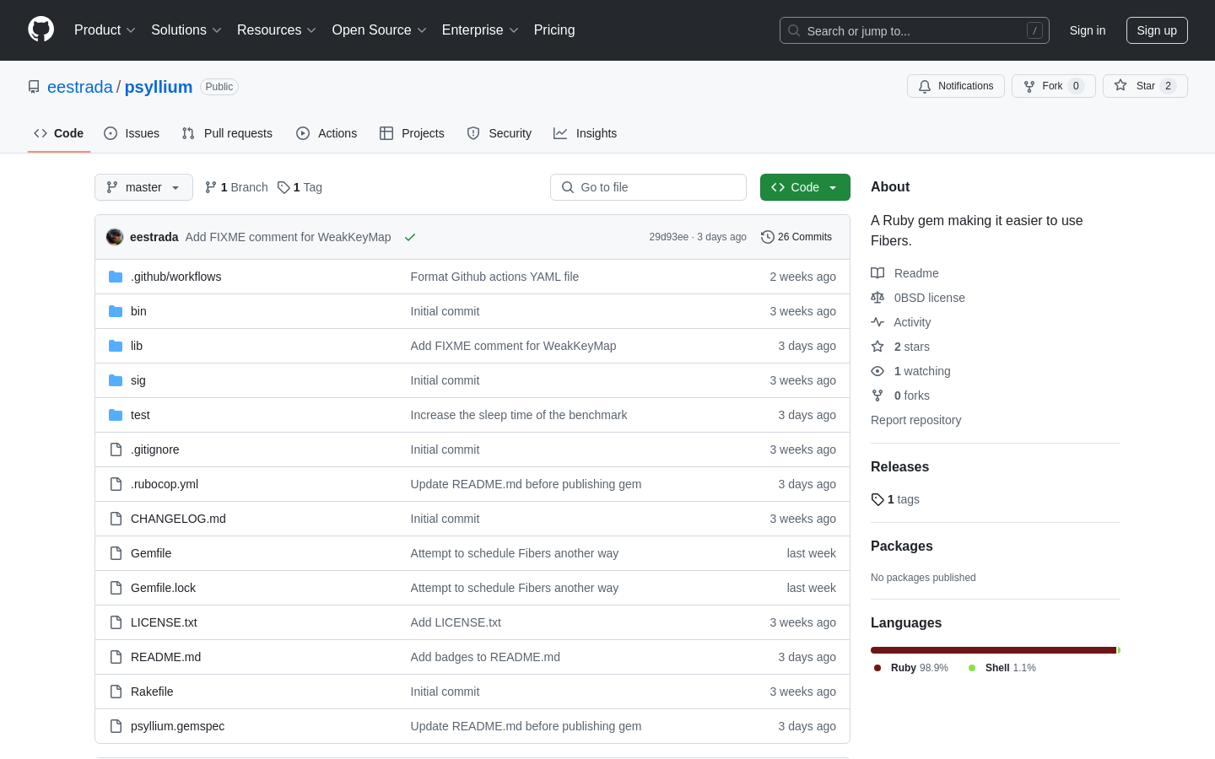
Task: Open the green Code dropdown
Action: click(x=805, y=187)
